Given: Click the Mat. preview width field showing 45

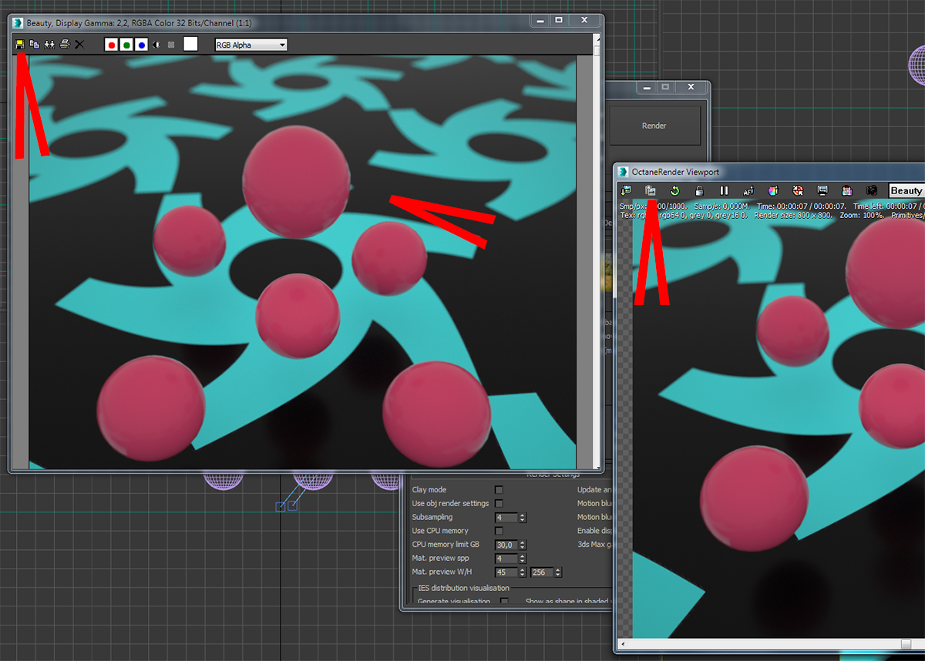Looking at the screenshot, I should (x=507, y=572).
